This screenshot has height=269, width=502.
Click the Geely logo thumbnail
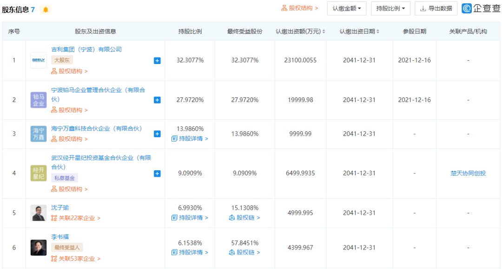coord(39,60)
